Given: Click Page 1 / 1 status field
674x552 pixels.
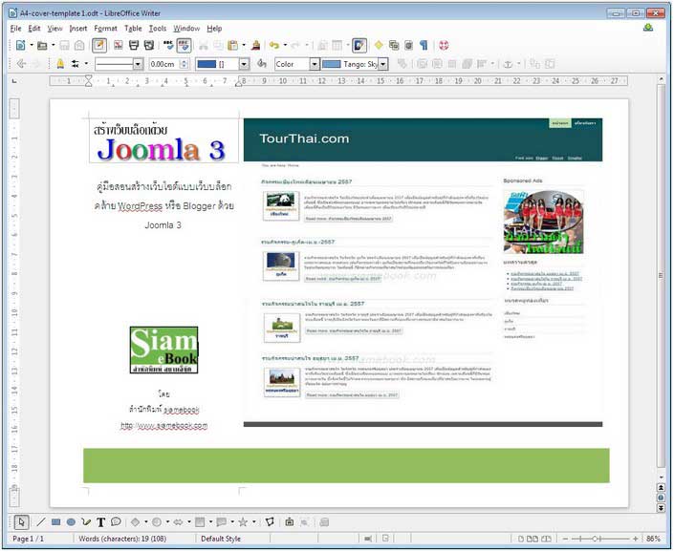Looking at the screenshot, I should pos(29,539).
